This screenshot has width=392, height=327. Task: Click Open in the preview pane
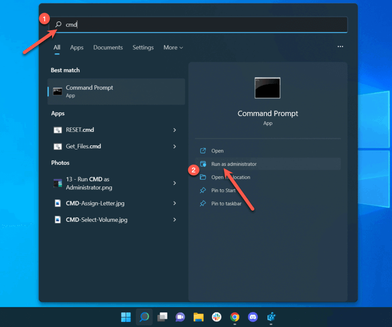coord(268,151)
